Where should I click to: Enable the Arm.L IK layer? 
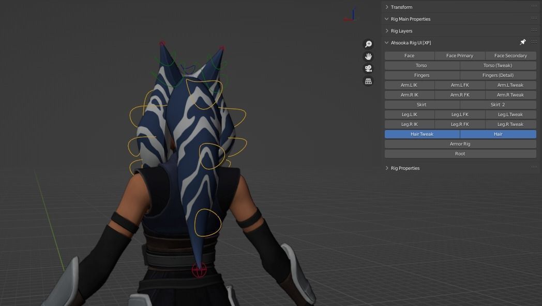pyautogui.click(x=409, y=85)
